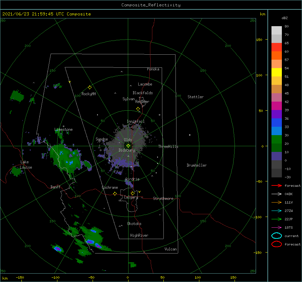
Task: Click the Sundre town label
Action: pyautogui.click(x=102, y=139)
